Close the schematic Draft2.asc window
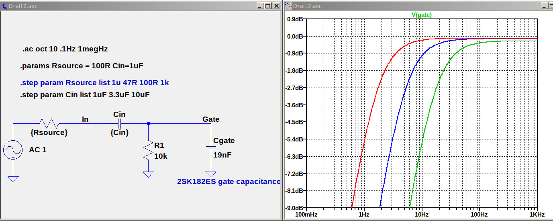The image size is (553, 221). [x=276, y=6]
